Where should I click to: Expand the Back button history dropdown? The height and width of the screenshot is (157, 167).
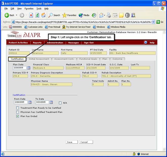[x=17, y=15]
